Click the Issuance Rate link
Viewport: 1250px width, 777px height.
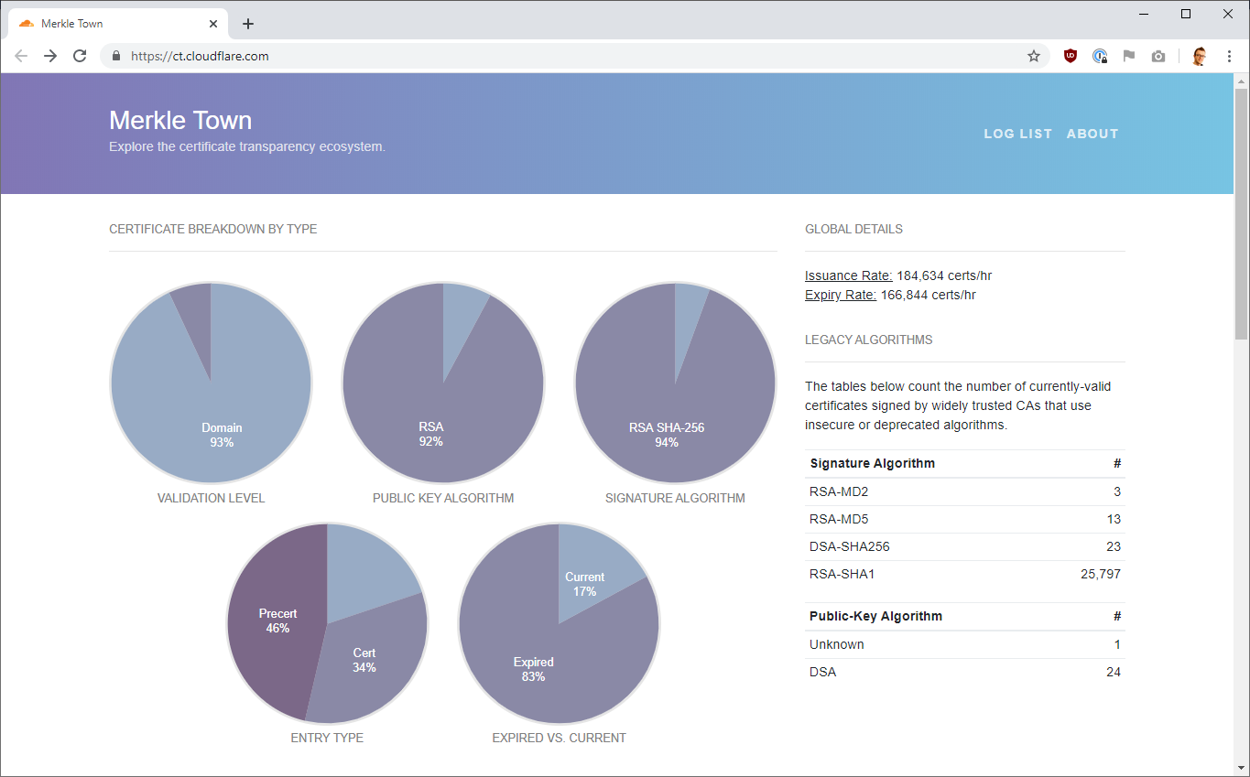[848, 275]
